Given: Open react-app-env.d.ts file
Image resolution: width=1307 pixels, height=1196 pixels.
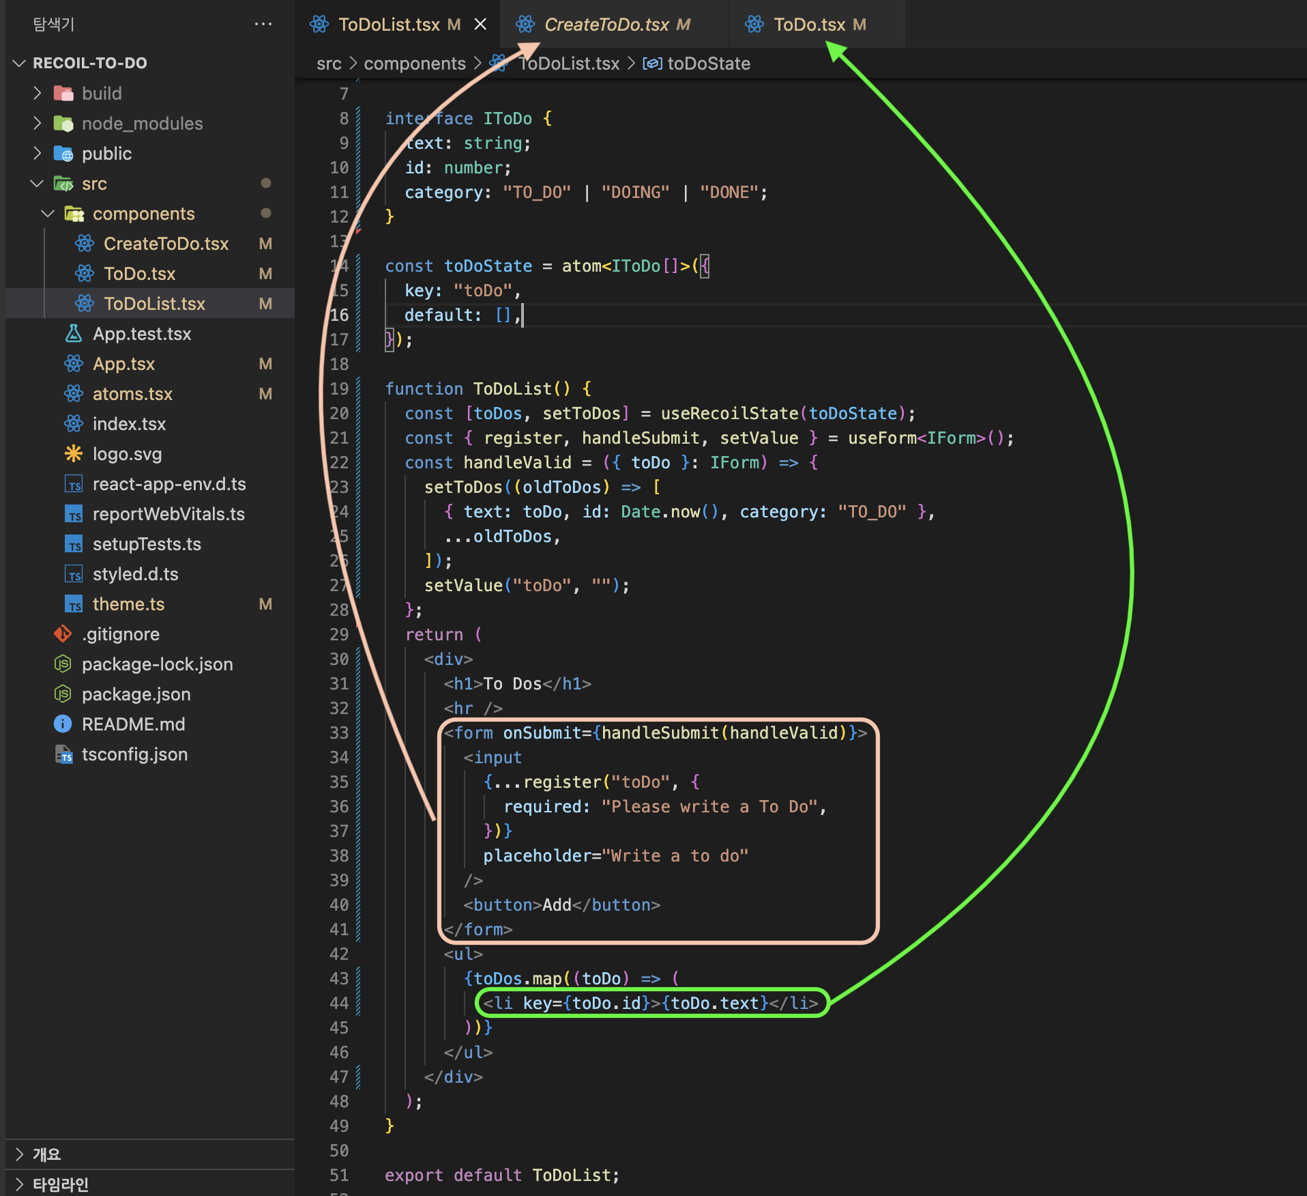Looking at the screenshot, I should tap(169, 484).
